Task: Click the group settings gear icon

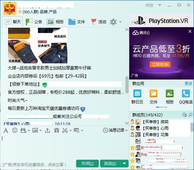Action: (113, 22)
